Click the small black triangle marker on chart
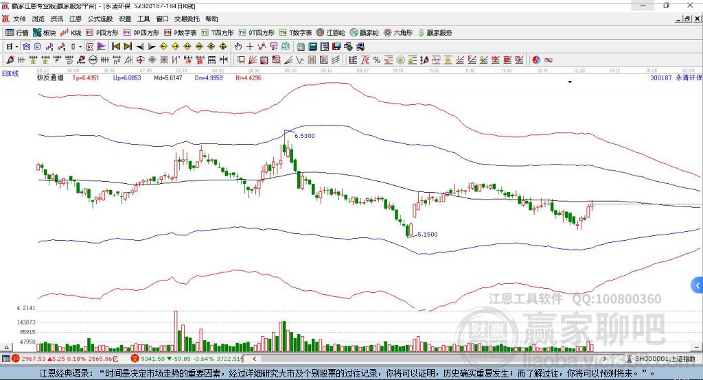Screen dimensions: 703x380 (570, 82)
